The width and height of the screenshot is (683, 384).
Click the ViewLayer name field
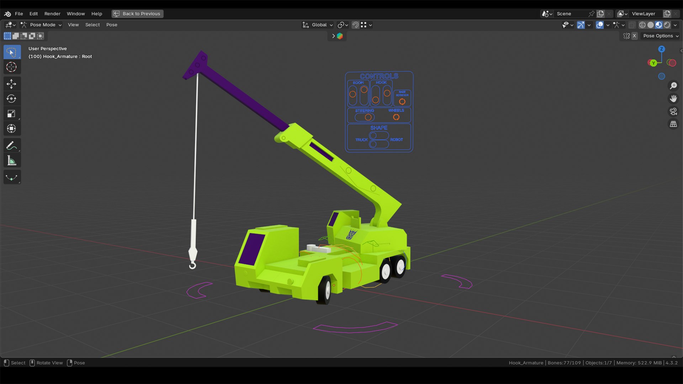point(646,14)
